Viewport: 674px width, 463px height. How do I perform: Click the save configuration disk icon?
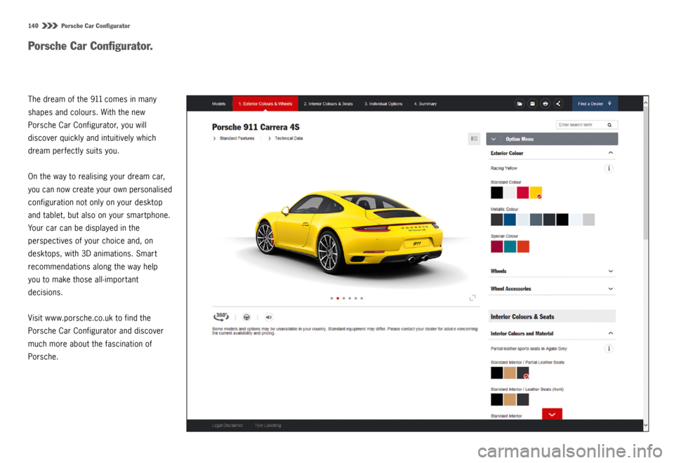(x=532, y=104)
